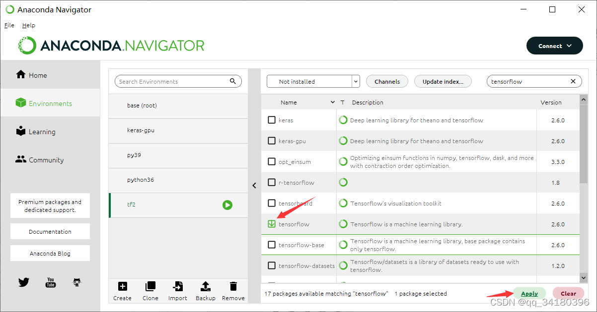
Task: Click the Import environment icon
Action: (x=178, y=286)
